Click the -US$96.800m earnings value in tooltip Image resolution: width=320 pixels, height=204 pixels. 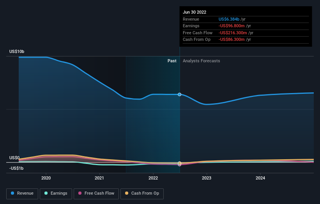[x=232, y=26]
